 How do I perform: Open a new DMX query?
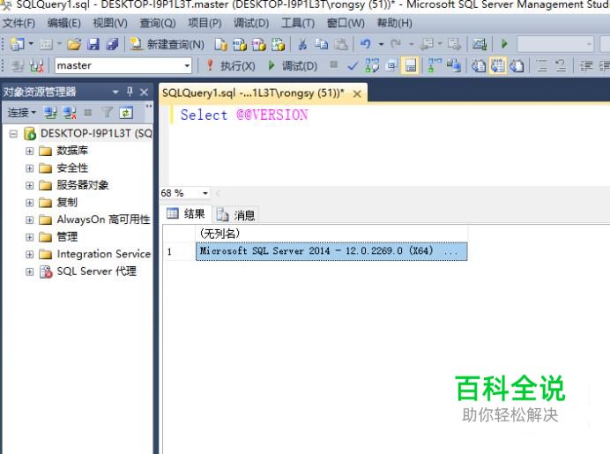258,44
